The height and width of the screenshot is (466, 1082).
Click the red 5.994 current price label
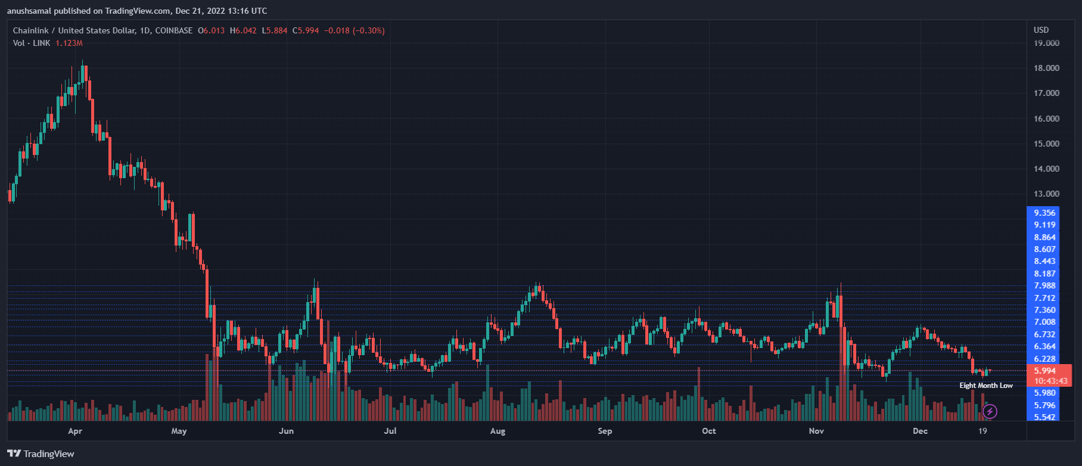click(1045, 371)
